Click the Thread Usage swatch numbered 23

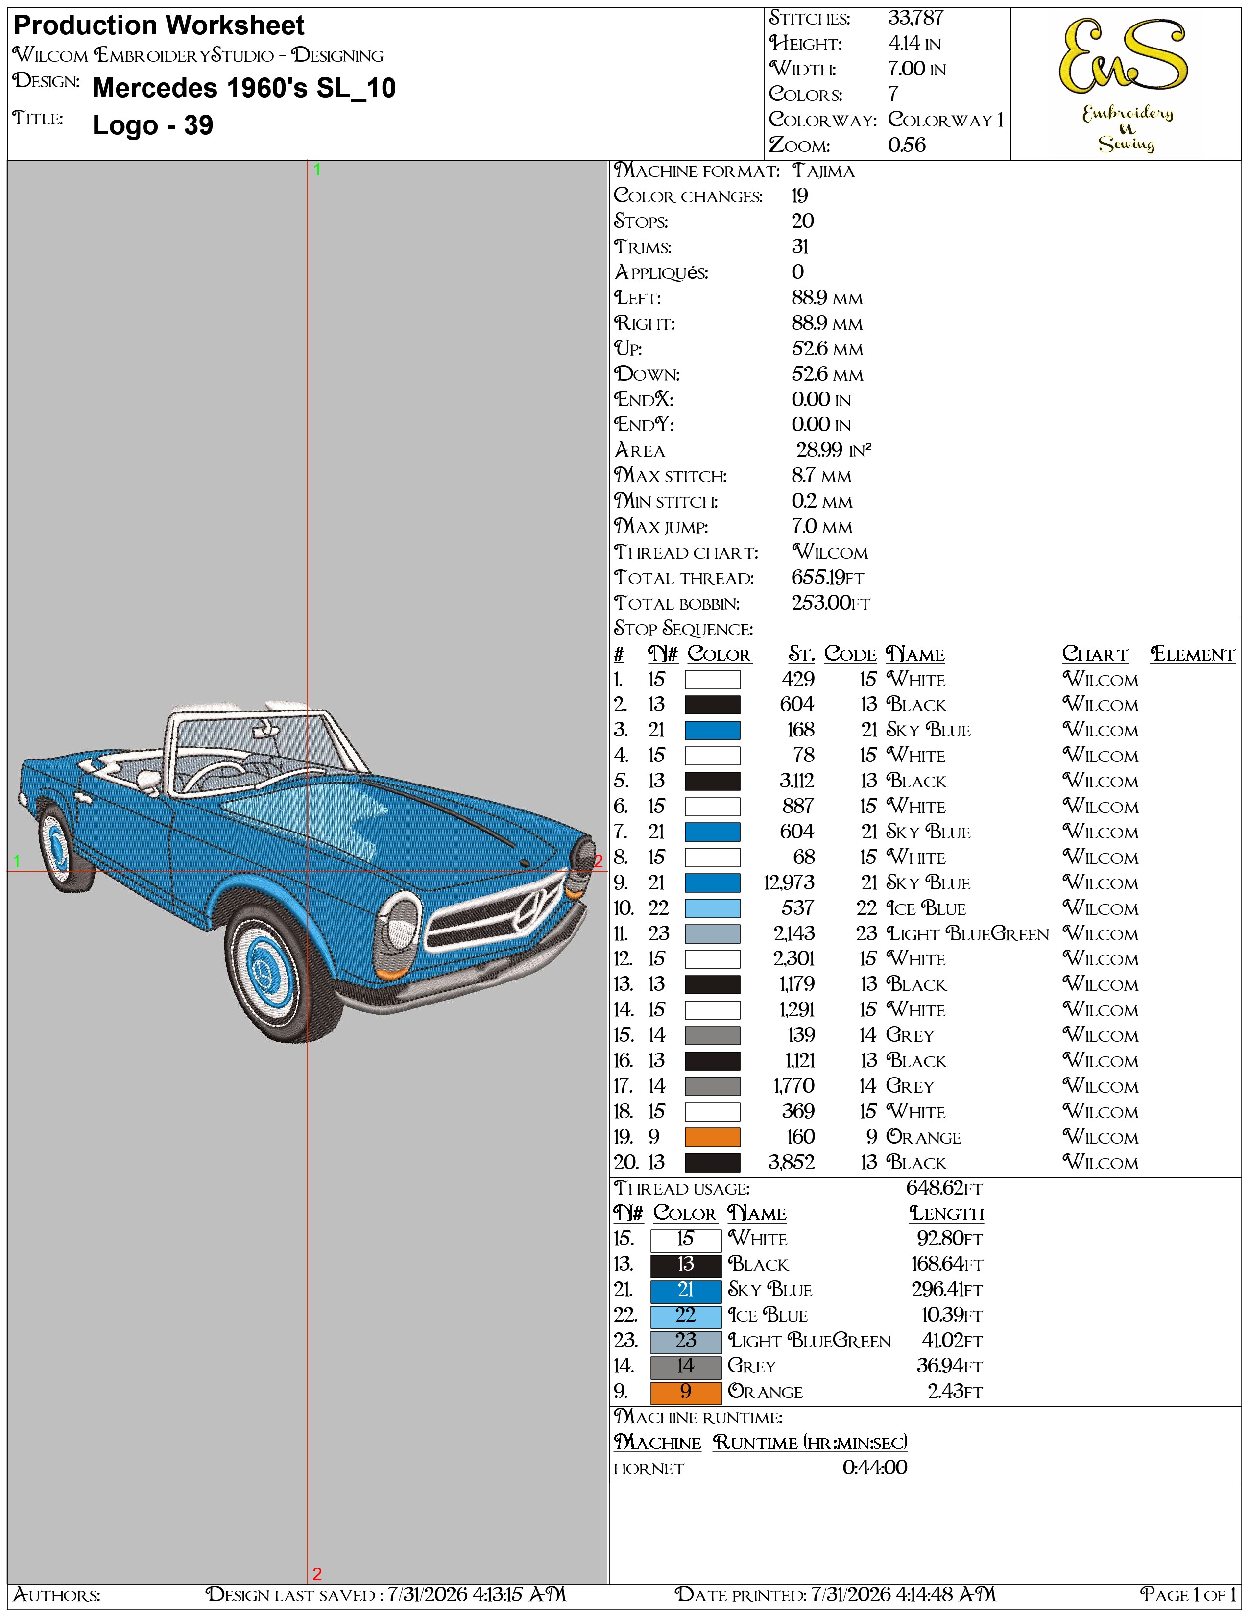coord(686,1342)
